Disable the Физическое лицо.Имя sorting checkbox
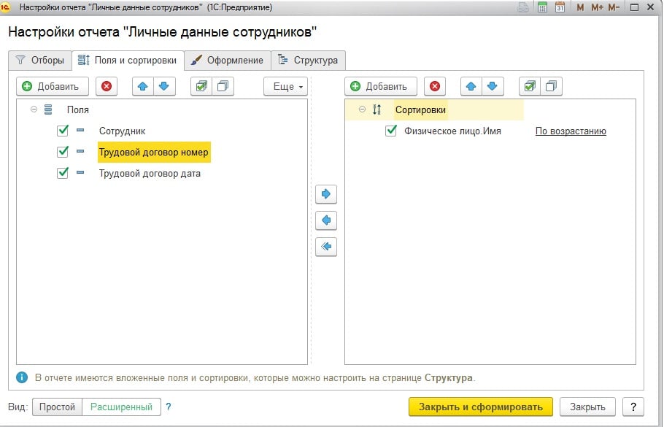664x427 pixels. click(391, 131)
